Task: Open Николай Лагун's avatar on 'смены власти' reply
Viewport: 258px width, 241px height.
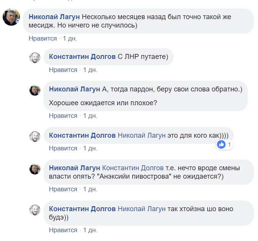Action: coord(35,169)
